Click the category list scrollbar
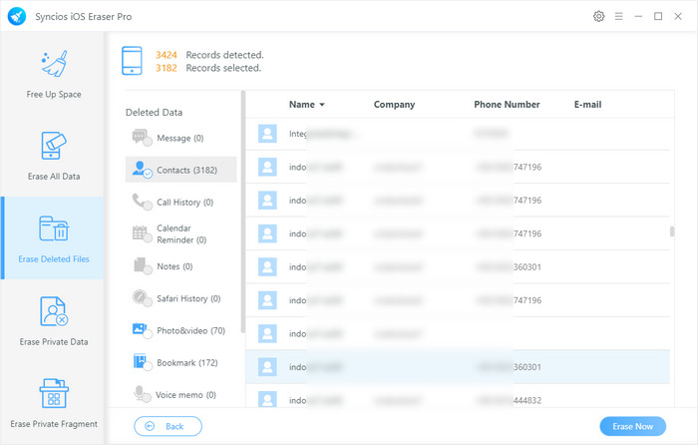 click(242, 212)
